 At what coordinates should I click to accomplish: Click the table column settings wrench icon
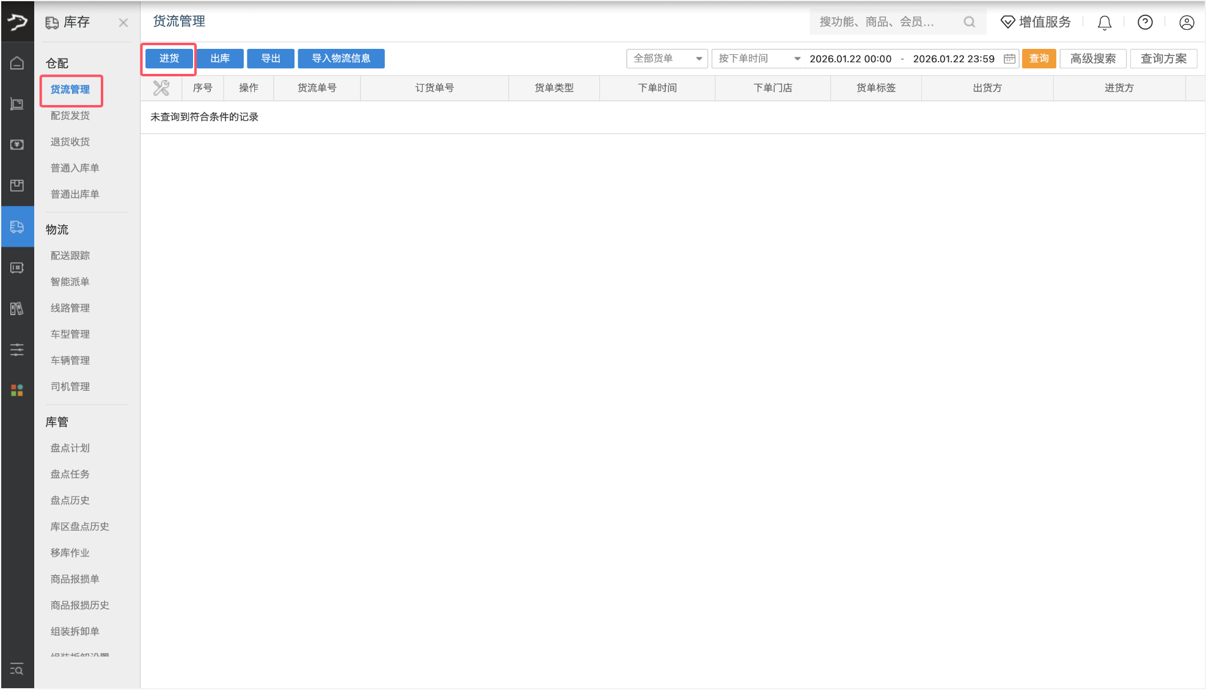pos(161,88)
